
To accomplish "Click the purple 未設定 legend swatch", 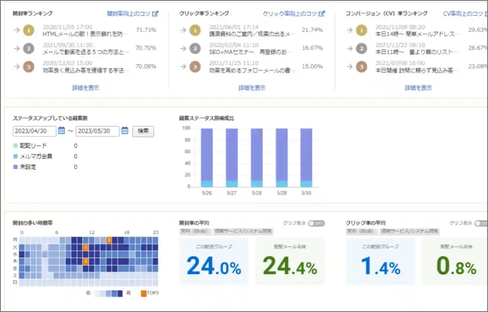I will click(16, 167).
